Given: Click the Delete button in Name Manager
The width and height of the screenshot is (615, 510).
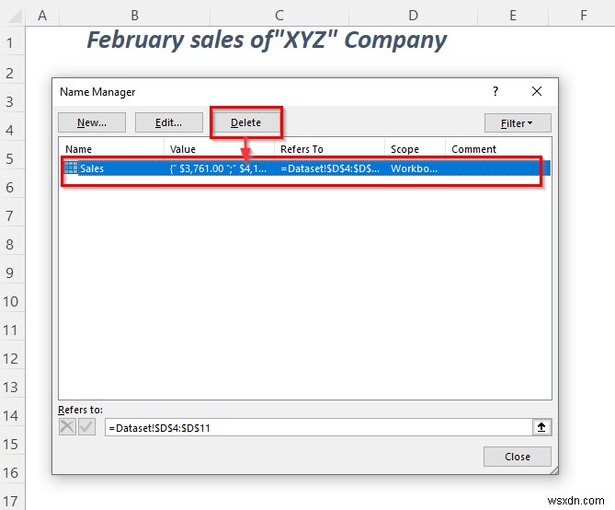Looking at the screenshot, I should pos(246,122).
